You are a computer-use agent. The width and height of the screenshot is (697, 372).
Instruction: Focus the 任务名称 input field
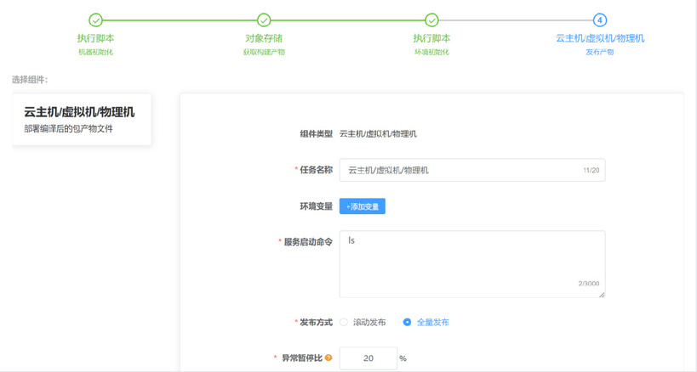click(472, 170)
